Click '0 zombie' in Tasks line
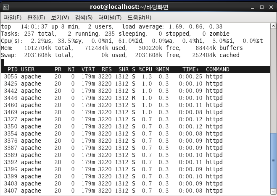Viewport: 277px width, 196px height. (216, 34)
